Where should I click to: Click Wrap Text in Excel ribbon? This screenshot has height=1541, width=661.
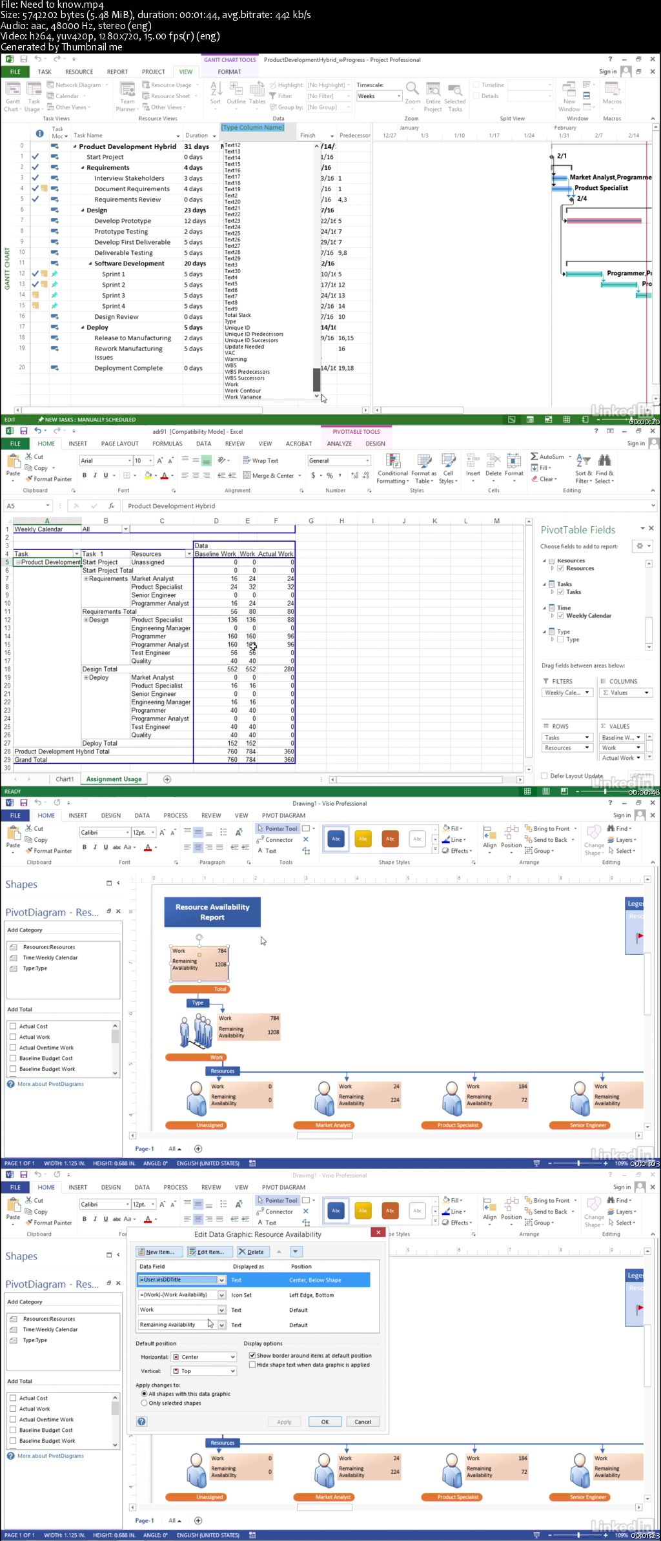click(x=260, y=460)
